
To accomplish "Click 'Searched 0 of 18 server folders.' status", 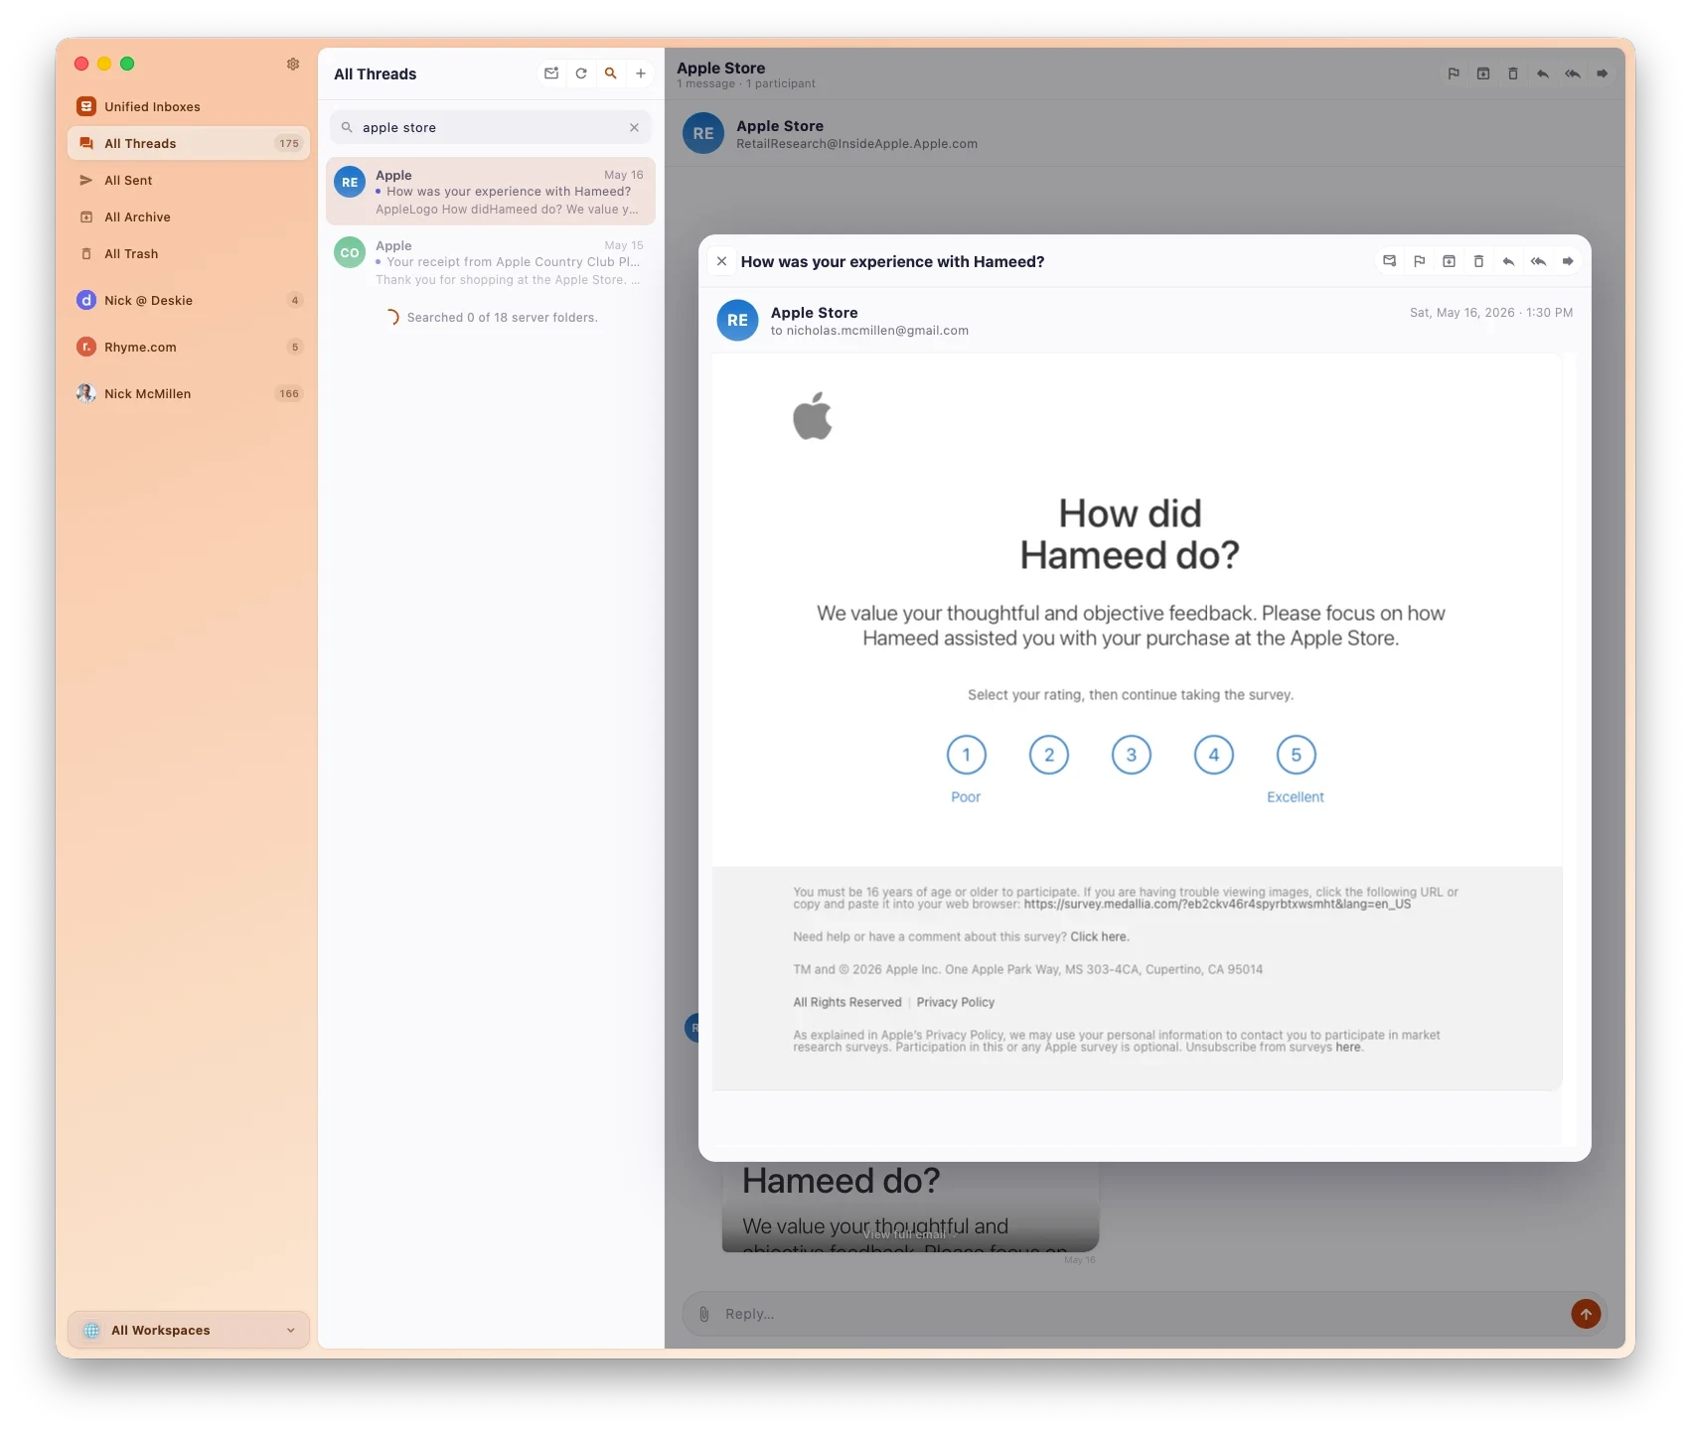I will [x=502, y=317].
